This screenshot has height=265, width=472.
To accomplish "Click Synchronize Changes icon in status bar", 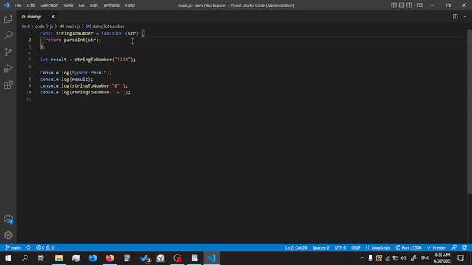I will [28, 247].
